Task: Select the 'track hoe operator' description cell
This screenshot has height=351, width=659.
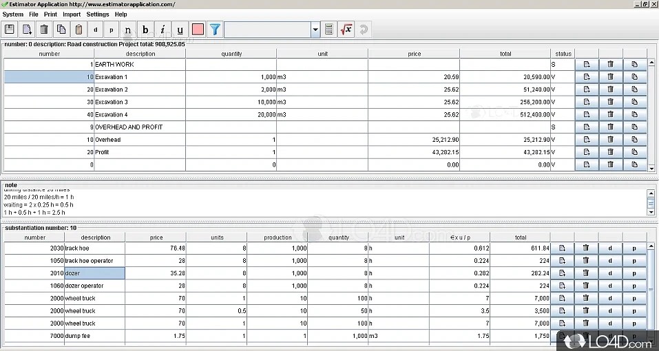Action: tap(94, 261)
